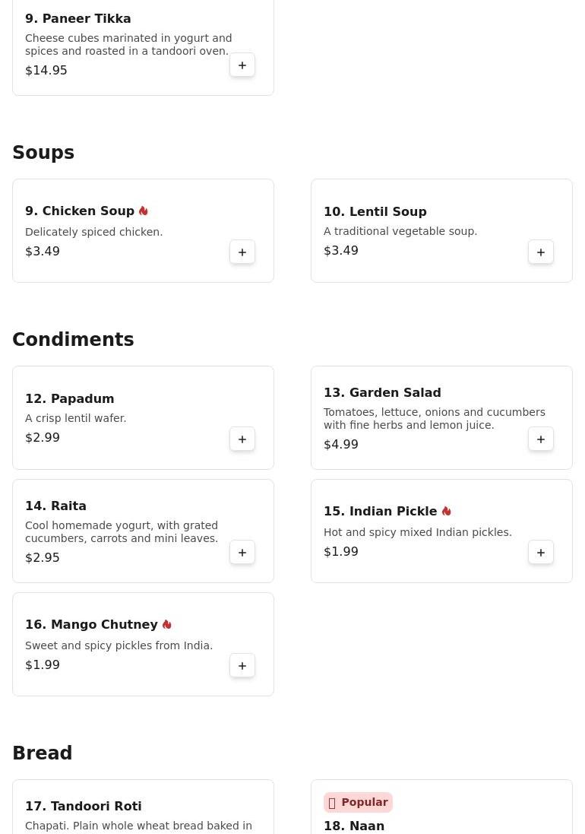Viewport: 585px width, 834px height.
Task: Add Papadum to the cart
Action: tap(242, 439)
